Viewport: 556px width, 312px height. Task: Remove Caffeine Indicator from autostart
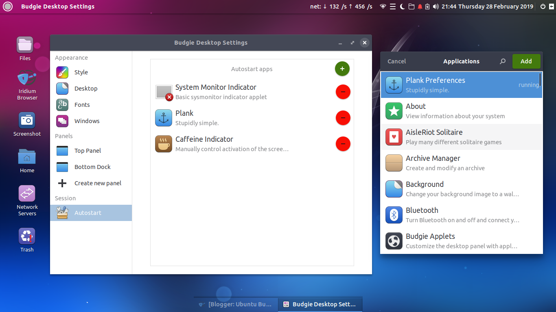(x=343, y=144)
